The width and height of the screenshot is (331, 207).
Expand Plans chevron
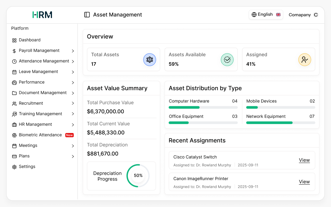(x=73, y=157)
